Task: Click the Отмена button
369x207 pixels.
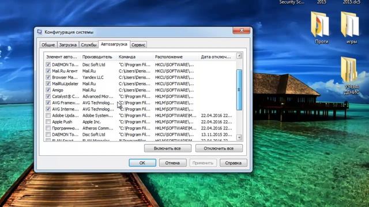Action: 172,163
